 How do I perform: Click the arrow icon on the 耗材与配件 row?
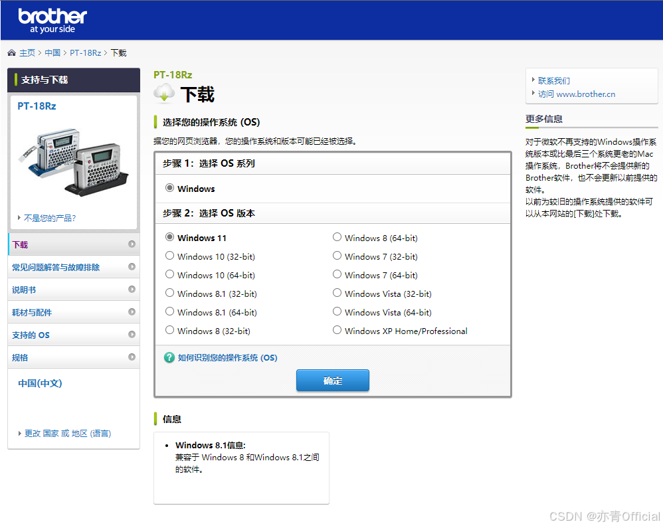[x=132, y=312]
